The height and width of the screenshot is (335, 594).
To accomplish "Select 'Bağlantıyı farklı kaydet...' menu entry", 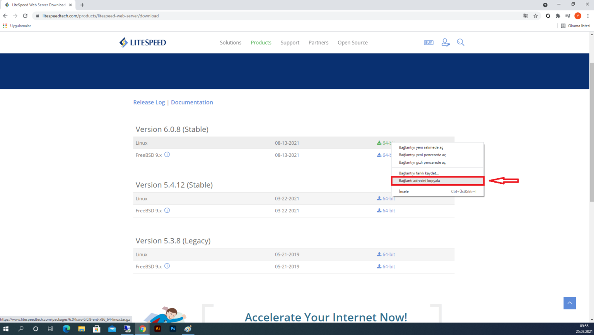I will [437, 173].
